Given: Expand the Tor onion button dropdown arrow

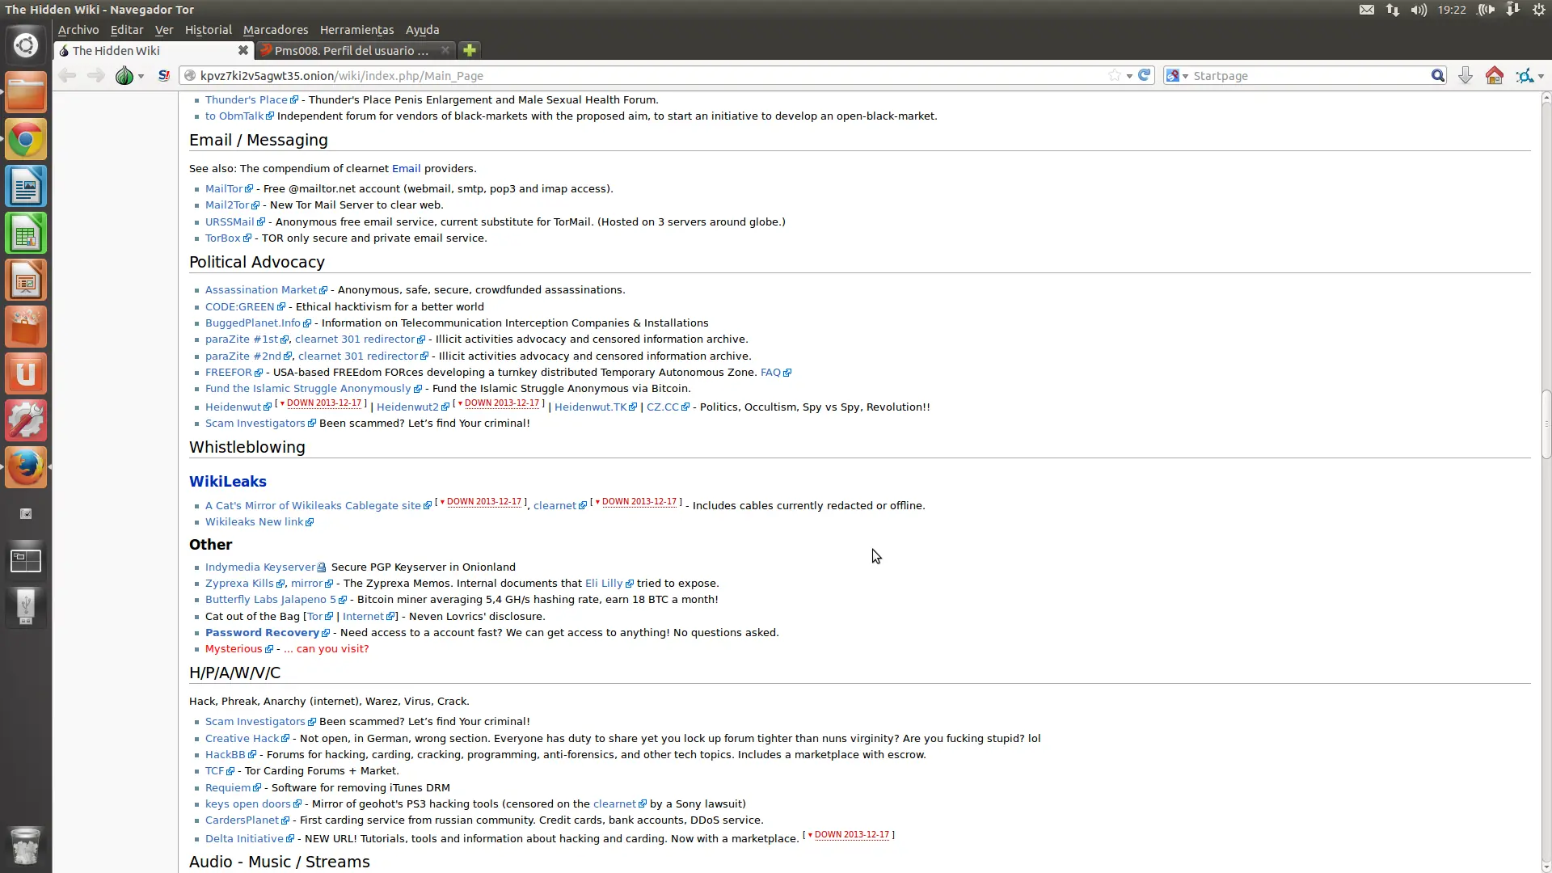Looking at the screenshot, I should (141, 76).
